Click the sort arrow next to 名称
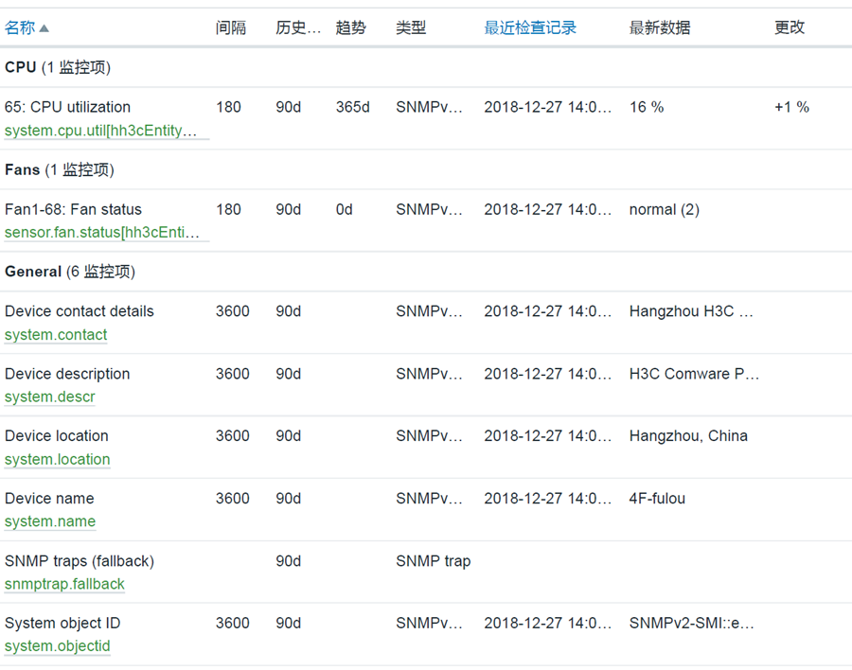The image size is (852, 670). click(x=44, y=28)
